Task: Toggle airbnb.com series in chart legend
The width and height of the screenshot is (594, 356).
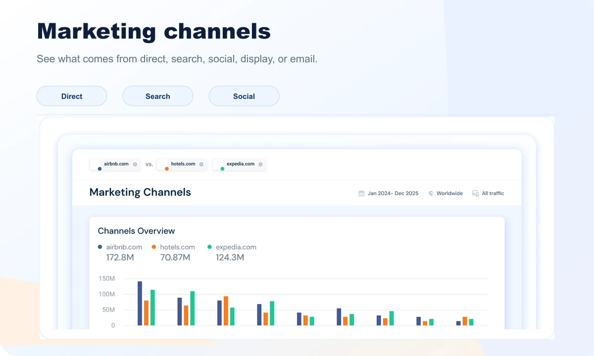Action: [x=120, y=247]
